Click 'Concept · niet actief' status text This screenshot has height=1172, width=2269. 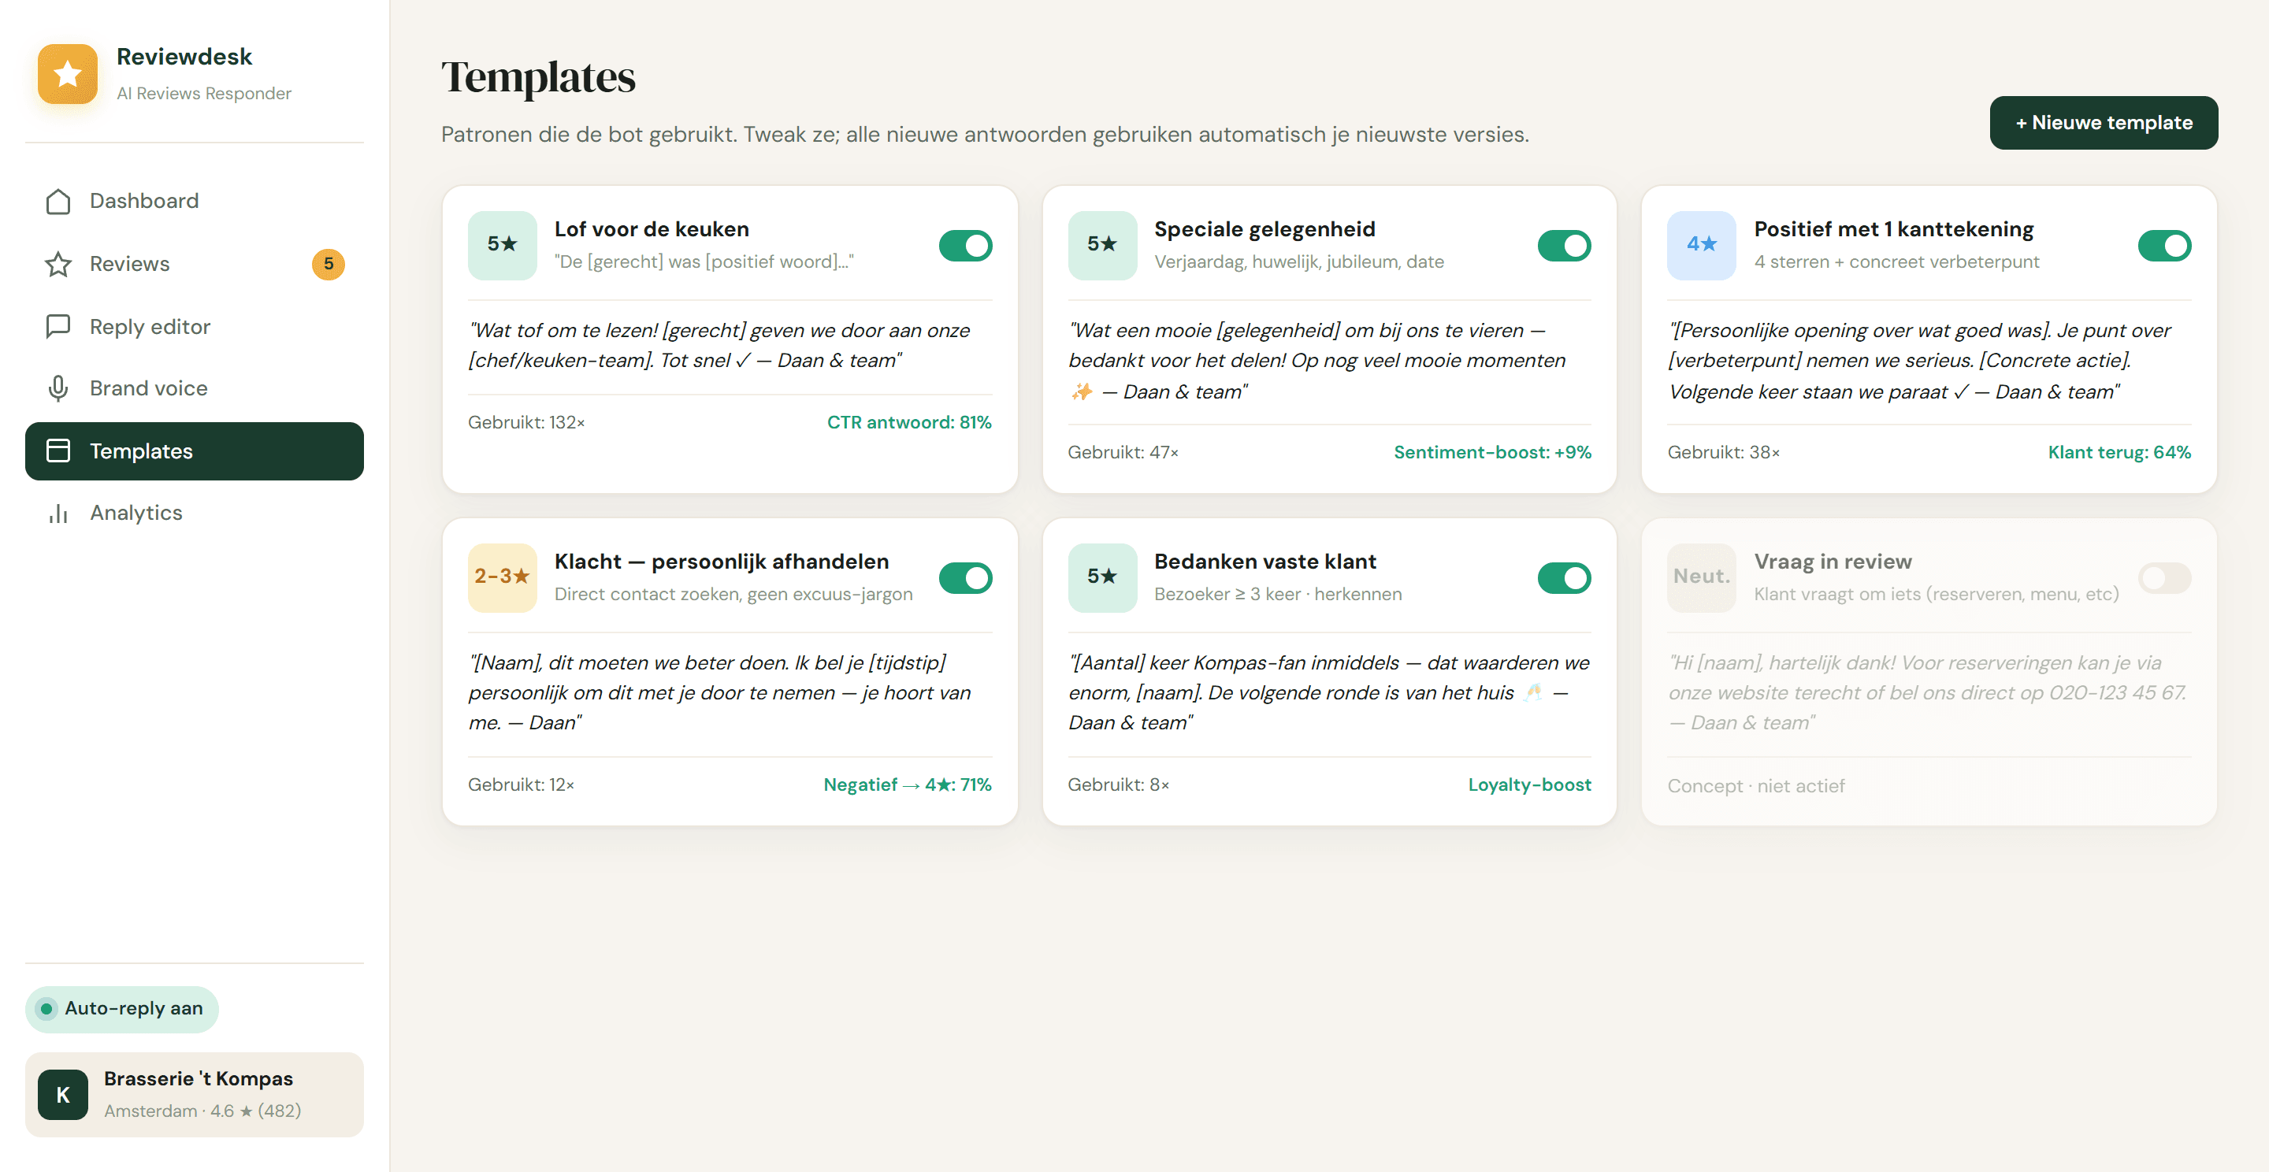pos(1755,786)
